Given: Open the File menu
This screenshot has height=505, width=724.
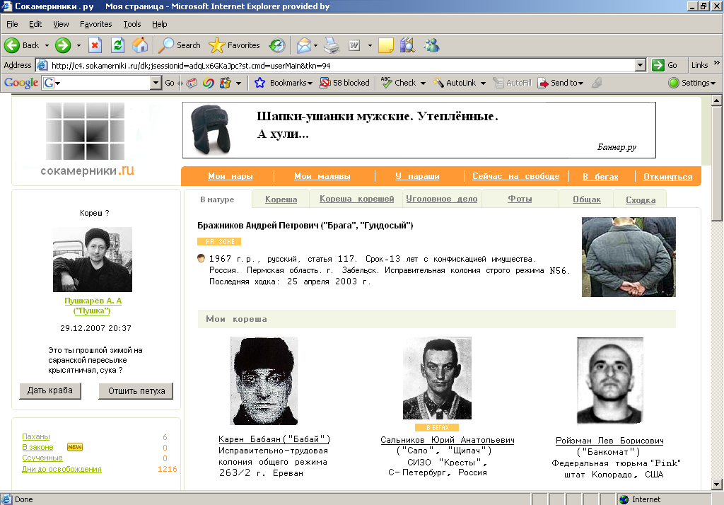Looking at the screenshot, I should 12,24.
